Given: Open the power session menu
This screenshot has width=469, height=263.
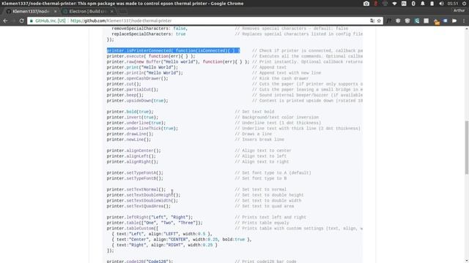Looking at the screenshot, I should click(x=465, y=4).
